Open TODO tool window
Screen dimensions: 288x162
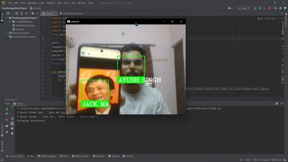[x=64, y=156]
